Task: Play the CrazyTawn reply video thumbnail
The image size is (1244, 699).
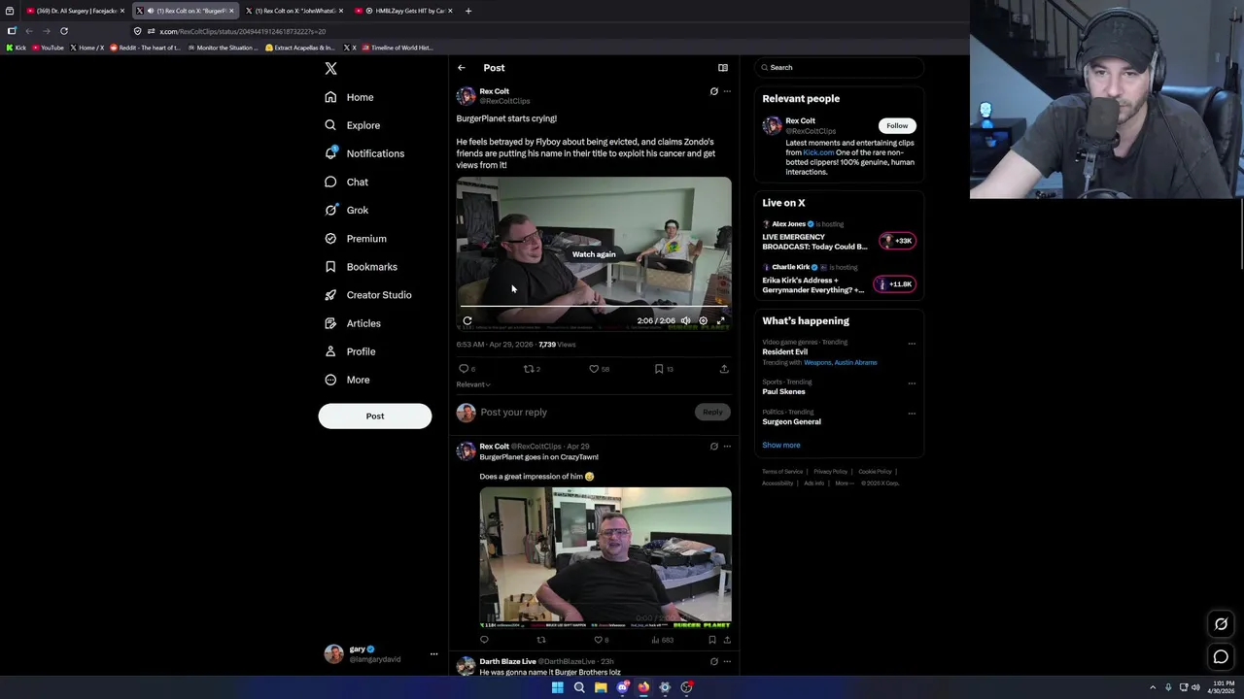Action: (x=605, y=558)
